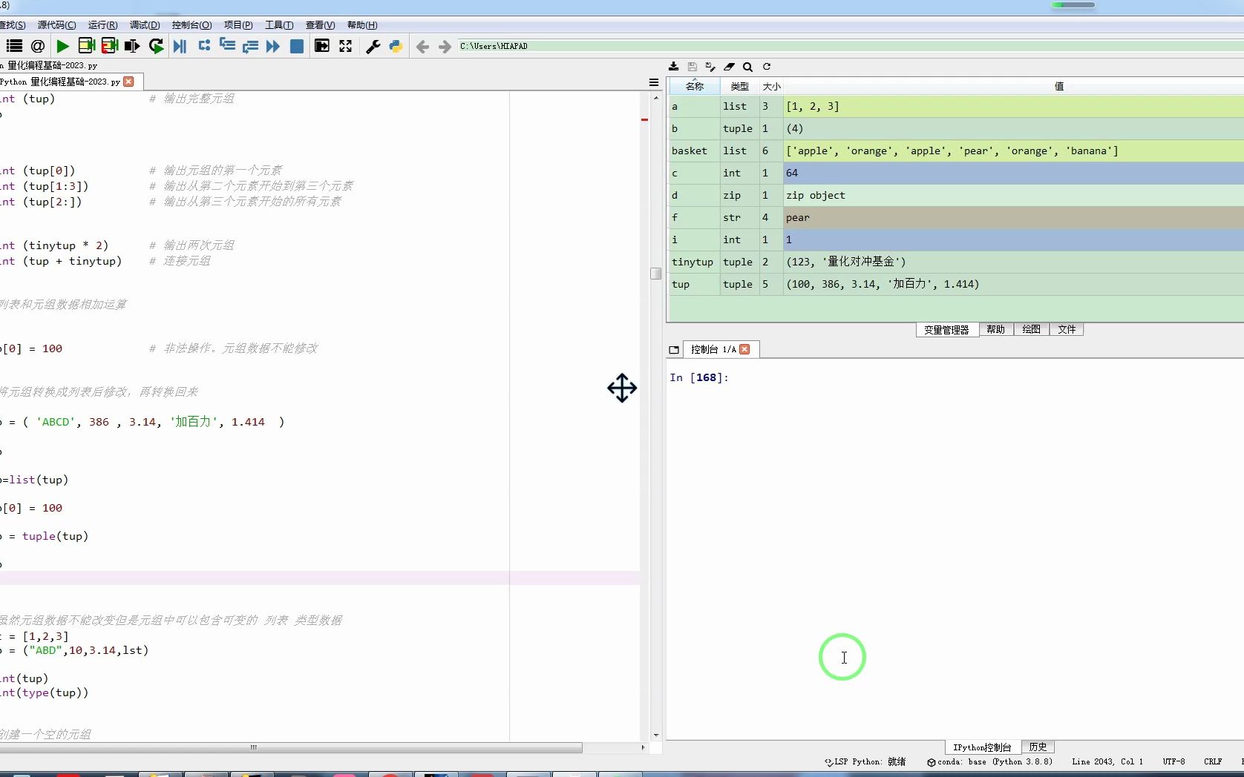The width and height of the screenshot is (1244, 777).
Task: Run current cell toolbar icon
Action: (86, 46)
